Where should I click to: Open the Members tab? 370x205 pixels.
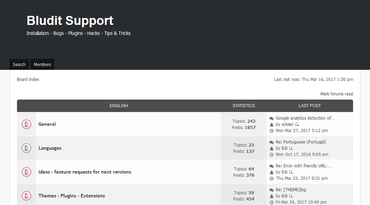(x=42, y=64)
